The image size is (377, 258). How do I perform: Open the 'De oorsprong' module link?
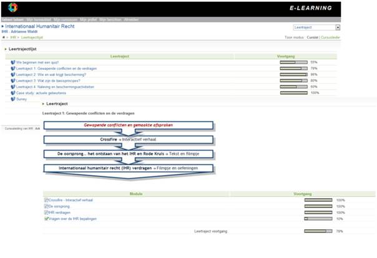coord(59,206)
